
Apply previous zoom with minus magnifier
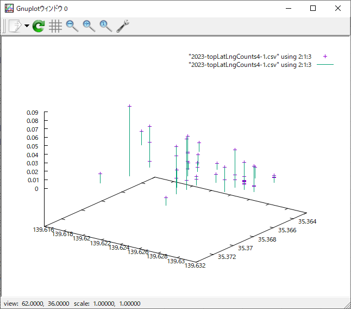pyautogui.click(x=72, y=26)
